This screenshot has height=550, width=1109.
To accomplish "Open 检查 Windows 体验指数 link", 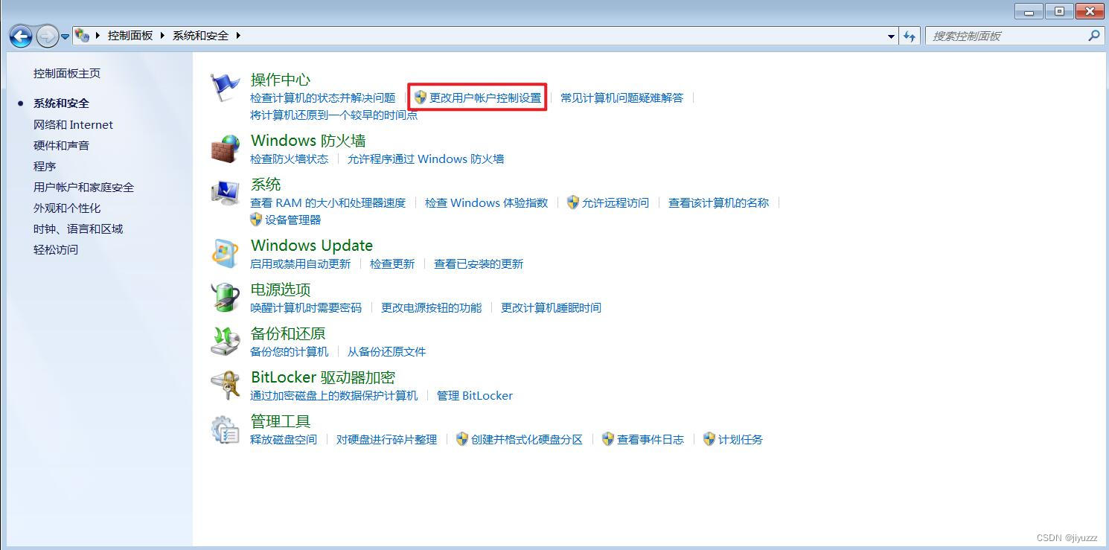I will click(x=487, y=202).
